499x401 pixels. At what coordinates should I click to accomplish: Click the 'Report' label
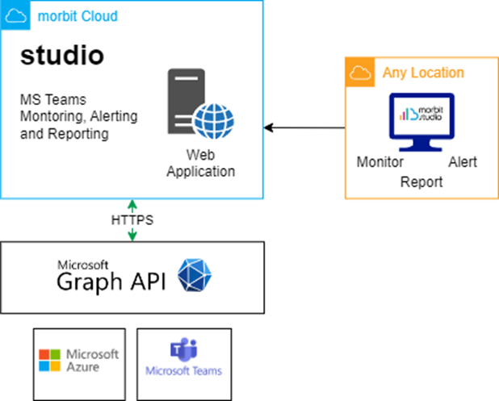(421, 182)
